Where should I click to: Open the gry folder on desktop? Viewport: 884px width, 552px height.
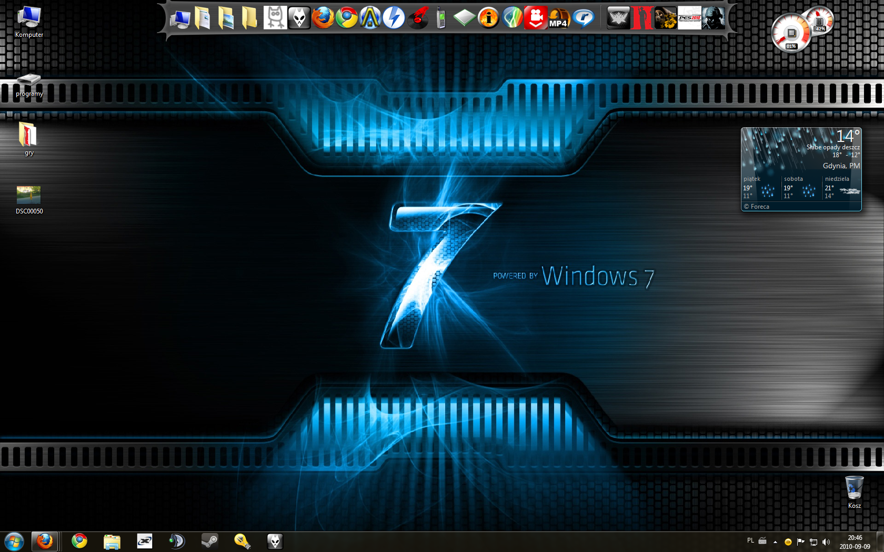pos(28,139)
